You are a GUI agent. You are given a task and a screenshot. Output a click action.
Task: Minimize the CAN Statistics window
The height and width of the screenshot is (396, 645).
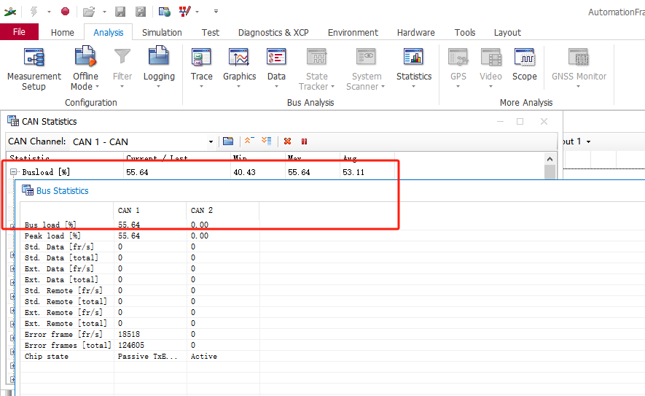click(x=500, y=122)
